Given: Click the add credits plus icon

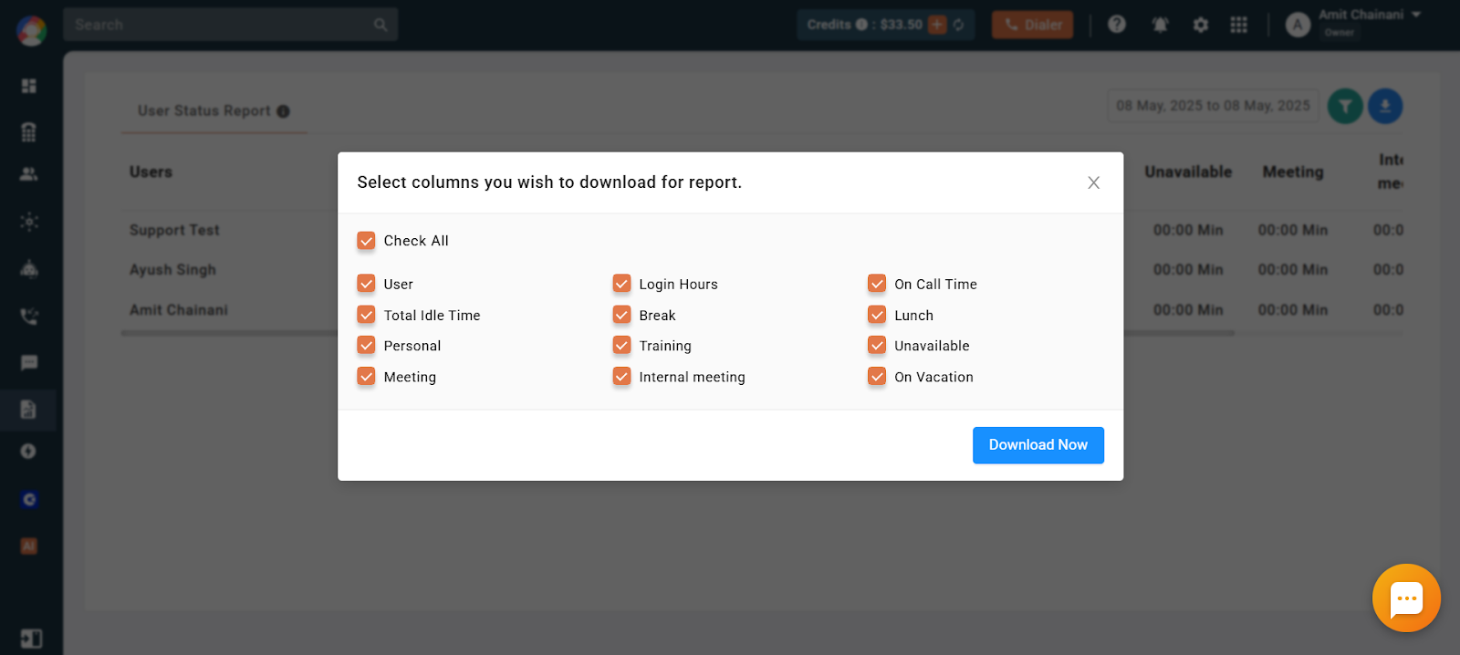Looking at the screenshot, I should point(937,25).
